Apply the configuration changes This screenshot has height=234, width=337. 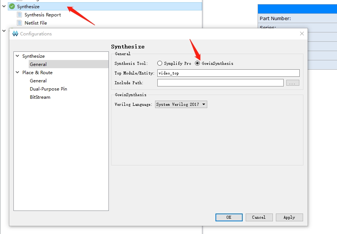pos(289,217)
